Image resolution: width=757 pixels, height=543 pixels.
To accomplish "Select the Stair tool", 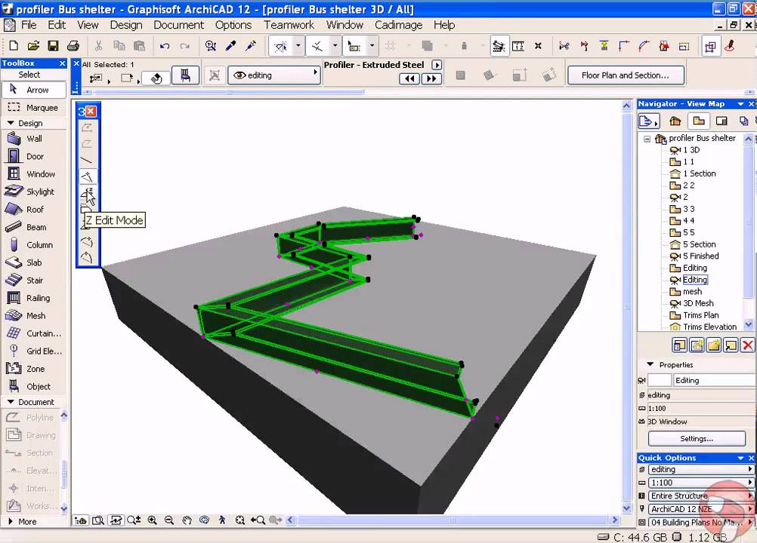I will 34,281.
